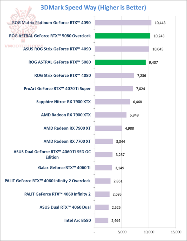The width and height of the screenshot is (187, 241).
Task: Click the bar for the non-overclocked PALIT RTX 4060 Infinity 2
Action: (102, 194)
